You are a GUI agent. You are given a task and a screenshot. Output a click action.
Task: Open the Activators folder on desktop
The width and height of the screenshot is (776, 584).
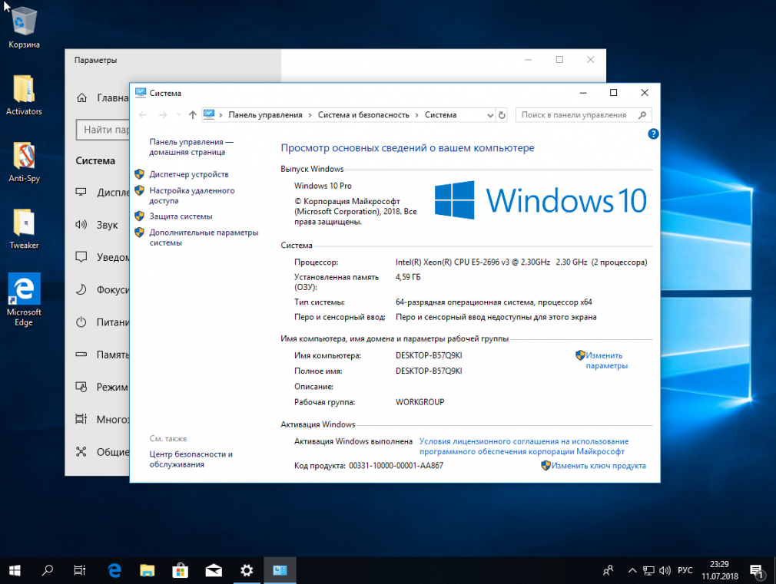point(24,95)
